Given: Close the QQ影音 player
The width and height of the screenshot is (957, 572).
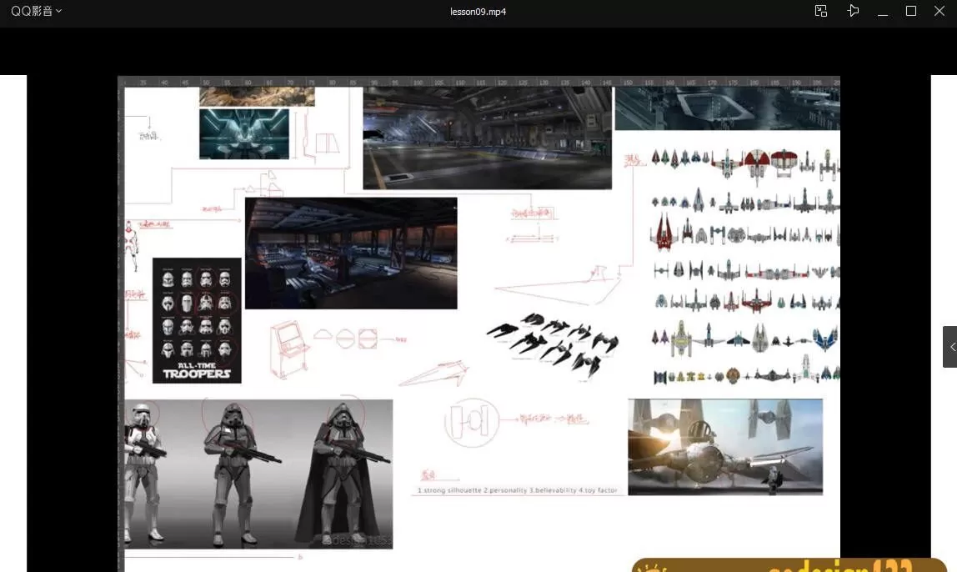Looking at the screenshot, I should [x=939, y=11].
